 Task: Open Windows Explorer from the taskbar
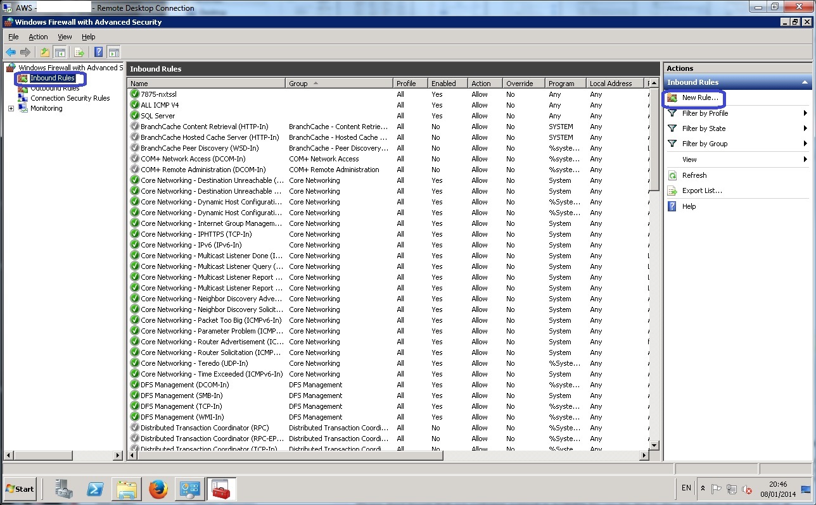point(127,489)
